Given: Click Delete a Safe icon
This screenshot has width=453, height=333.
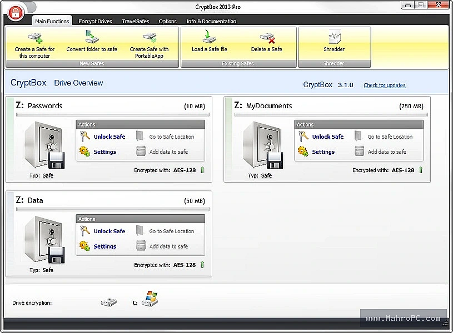Looking at the screenshot, I should coord(267,38).
